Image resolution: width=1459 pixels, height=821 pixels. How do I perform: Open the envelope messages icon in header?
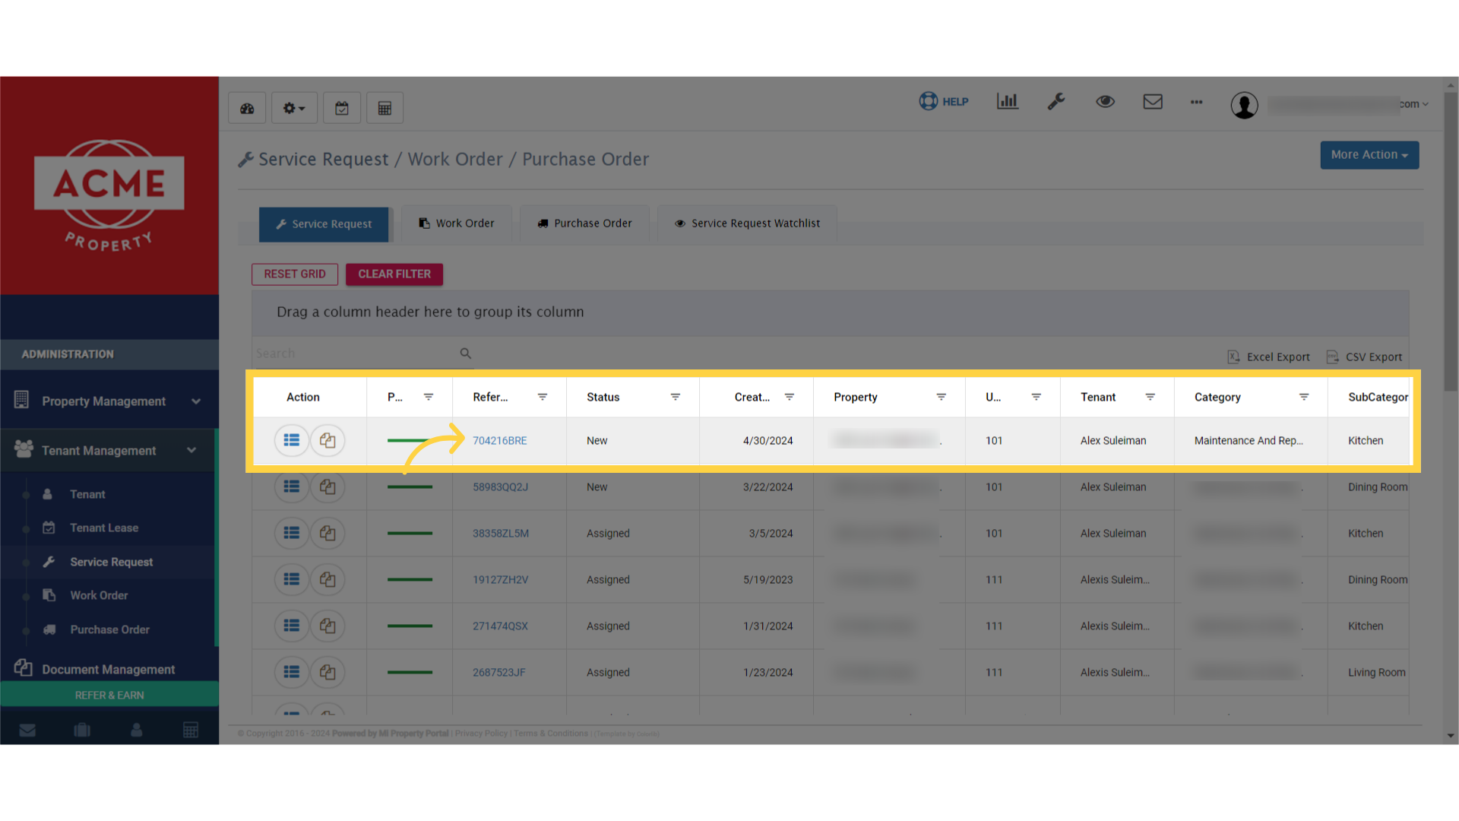[1153, 101]
